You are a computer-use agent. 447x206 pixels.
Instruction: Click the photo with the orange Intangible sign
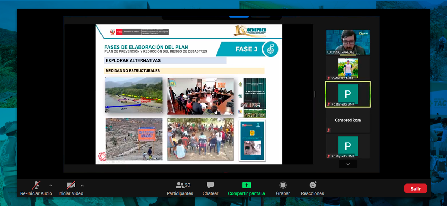pos(134,139)
